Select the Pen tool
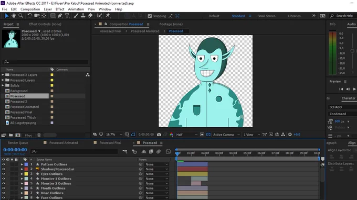Screen dimensions: 357x200 pos(60,16)
